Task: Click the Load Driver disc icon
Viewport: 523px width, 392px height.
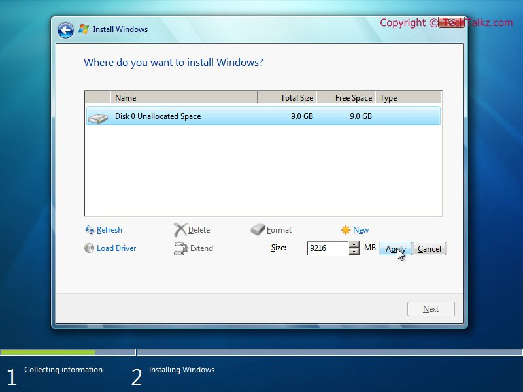Action: [x=89, y=248]
